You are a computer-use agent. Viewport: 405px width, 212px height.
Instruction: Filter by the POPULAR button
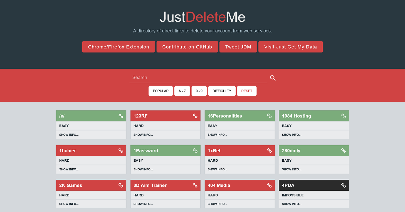(x=161, y=91)
